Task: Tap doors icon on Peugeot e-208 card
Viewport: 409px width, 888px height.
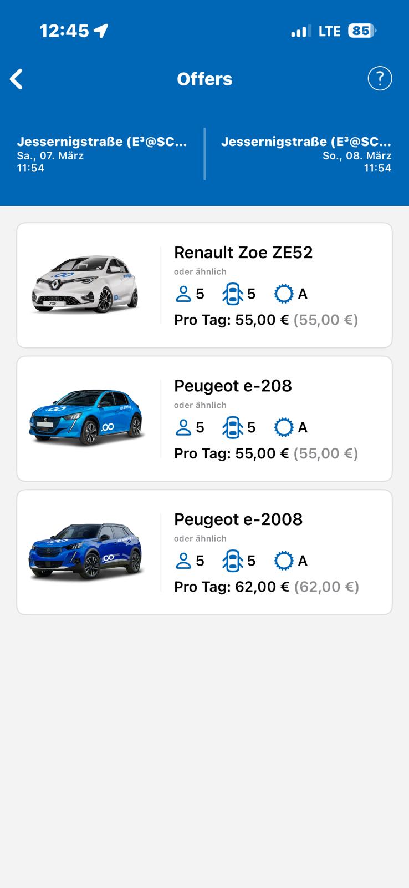Action: point(233,427)
